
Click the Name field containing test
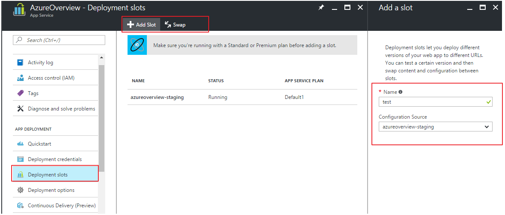tap(435, 102)
